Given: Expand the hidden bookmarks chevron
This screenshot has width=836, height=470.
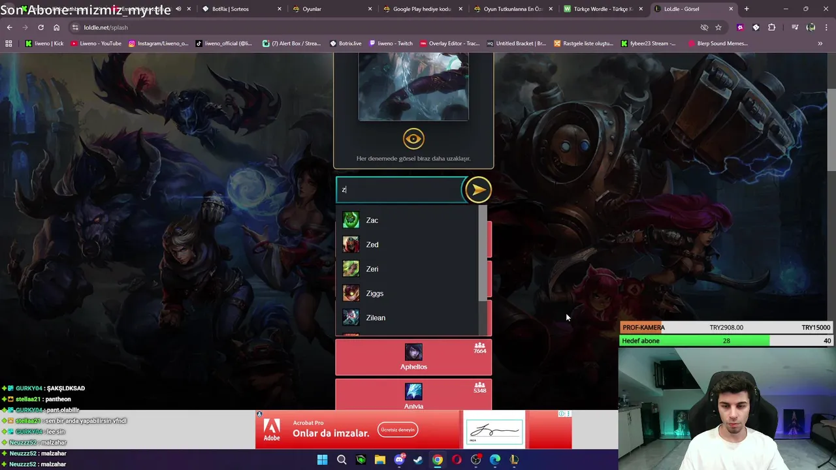Looking at the screenshot, I should (820, 43).
